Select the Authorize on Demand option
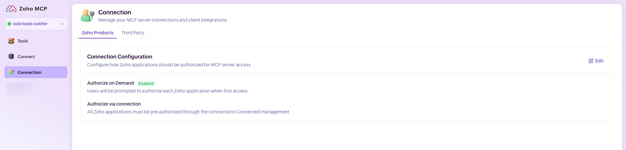The image size is (626, 150). click(110, 83)
